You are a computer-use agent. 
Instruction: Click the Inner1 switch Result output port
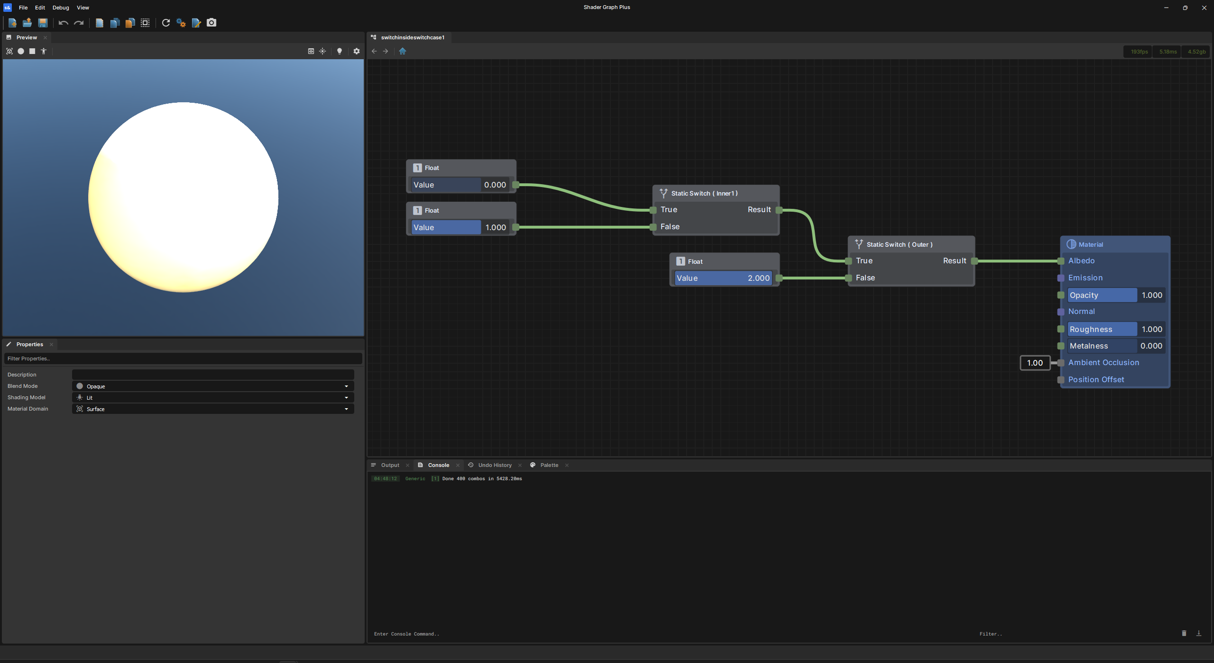[x=779, y=210]
